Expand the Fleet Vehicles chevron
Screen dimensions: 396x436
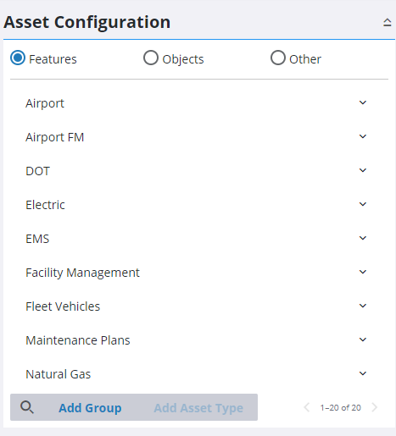(363, 306)
